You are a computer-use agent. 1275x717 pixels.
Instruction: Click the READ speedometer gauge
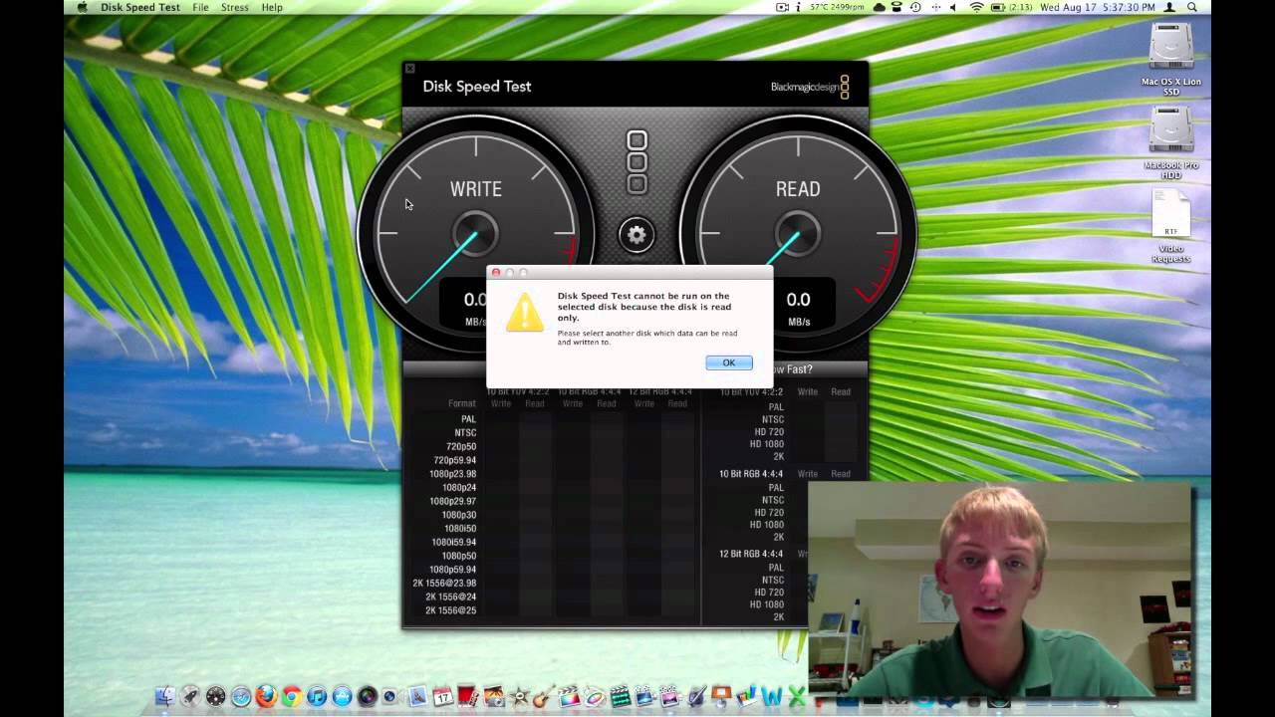(x=798, y=235)
